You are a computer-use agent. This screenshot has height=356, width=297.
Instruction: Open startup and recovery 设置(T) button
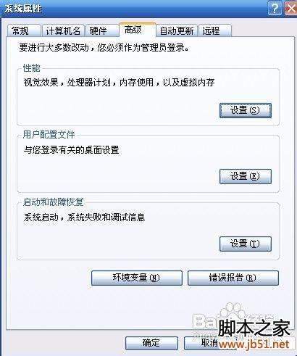point(246,244)
